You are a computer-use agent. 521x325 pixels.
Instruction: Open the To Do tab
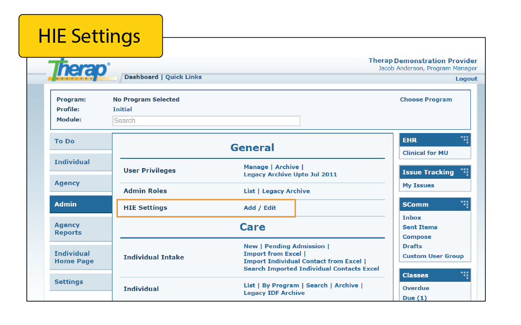click(x=81, y=141)
